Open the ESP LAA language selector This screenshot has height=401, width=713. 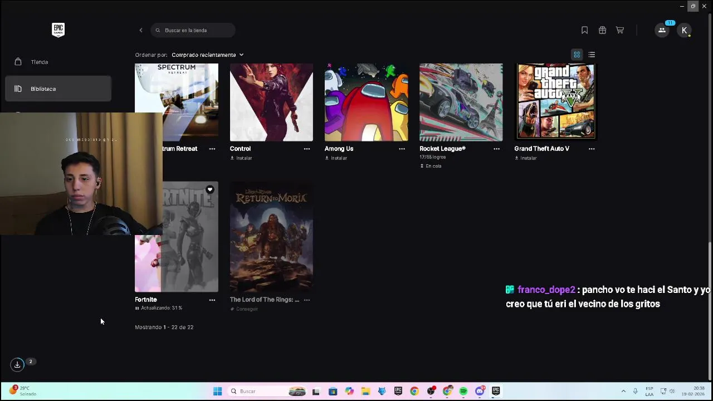(649, 392)
